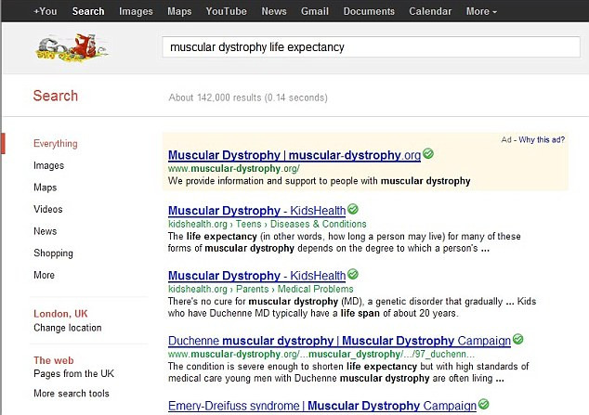The image size is (589, 415).
Task: Click green checkmark next to second KidsHealth result
Action: pos(353,276)
